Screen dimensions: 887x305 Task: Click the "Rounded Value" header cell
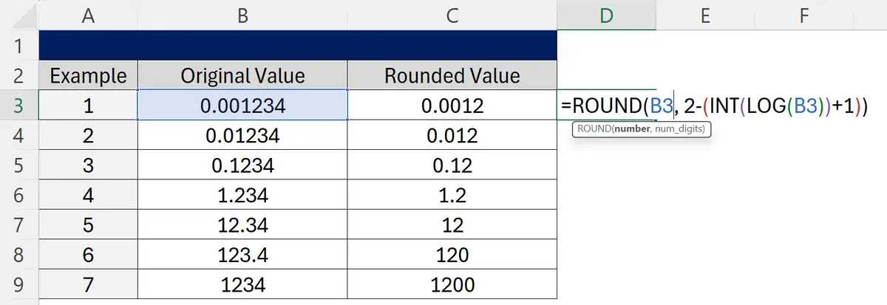pos(452,75)
